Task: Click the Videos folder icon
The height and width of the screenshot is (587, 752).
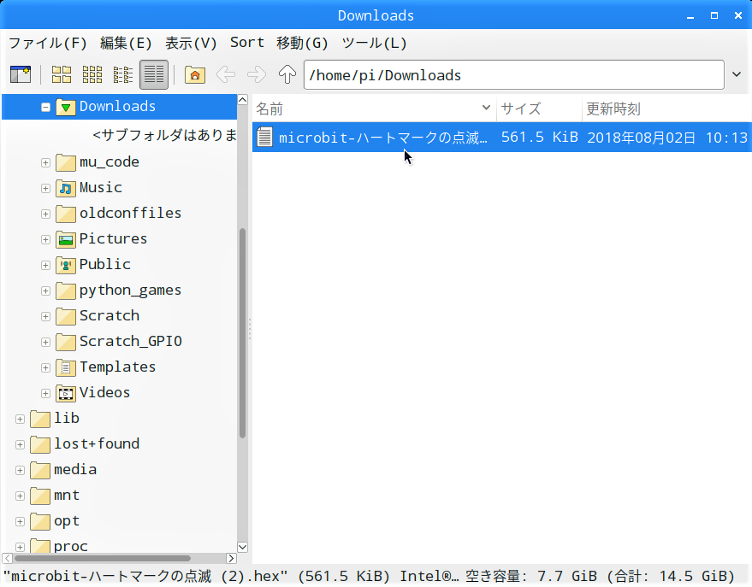Action: point(66,394)
